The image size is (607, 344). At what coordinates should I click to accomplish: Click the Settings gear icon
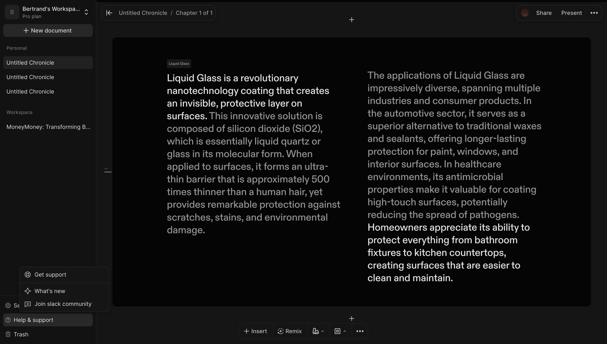click(x=8, y=306)
